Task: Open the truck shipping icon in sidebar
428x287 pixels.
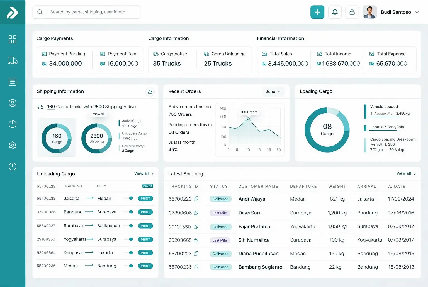Action: (13, 61)
